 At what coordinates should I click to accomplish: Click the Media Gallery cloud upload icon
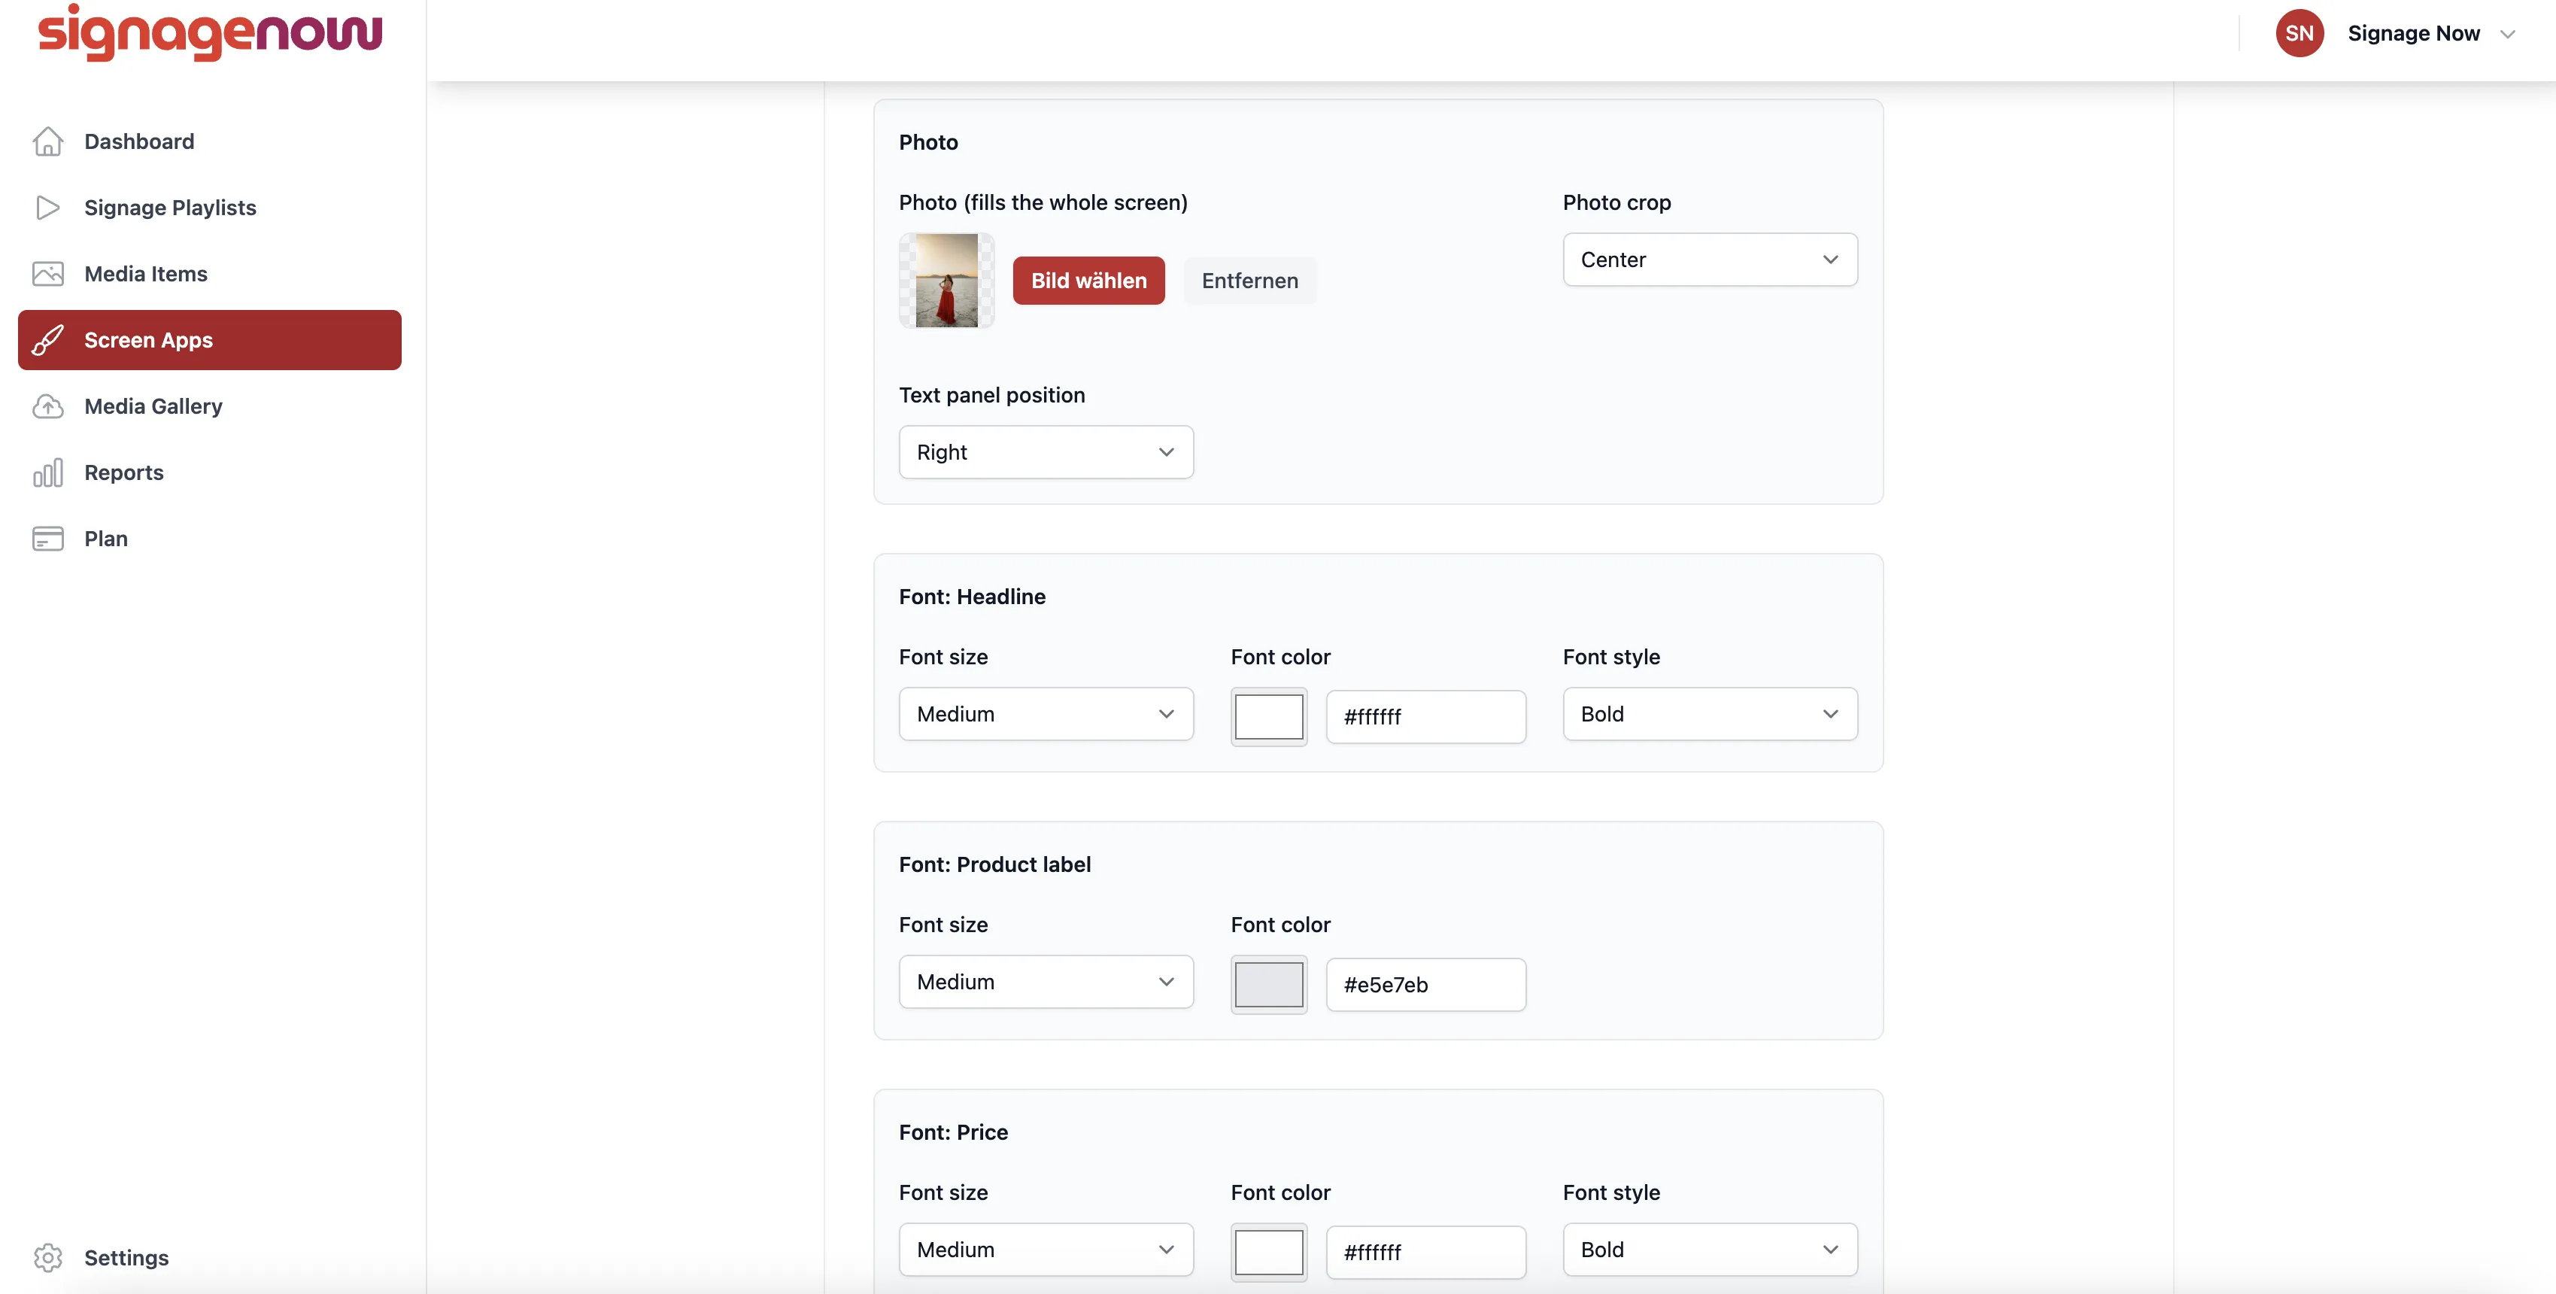(47, 407)
